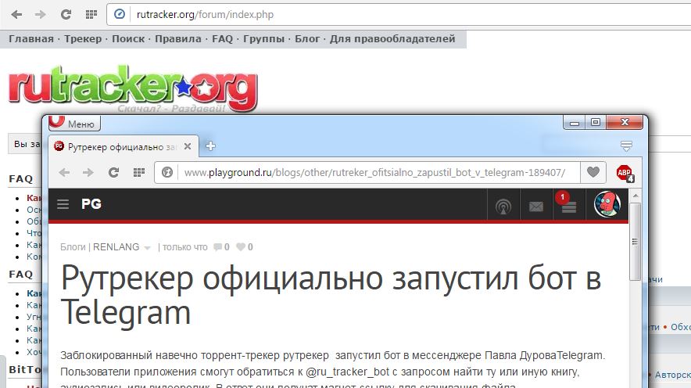Open Блог link on rutracker menu
The height and width of the screenshot is (388, 691).
[307, 39]
